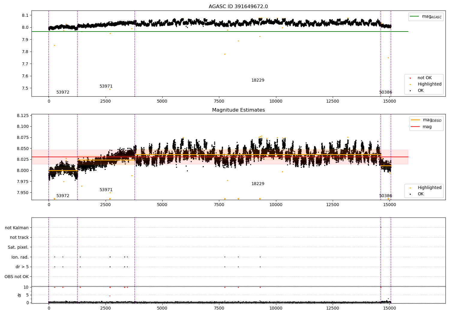The width and height of the screenshot is (450, 315).
Task: Click 'Highlighted' legend entry in the middle plot
Action: pos(426,188)
